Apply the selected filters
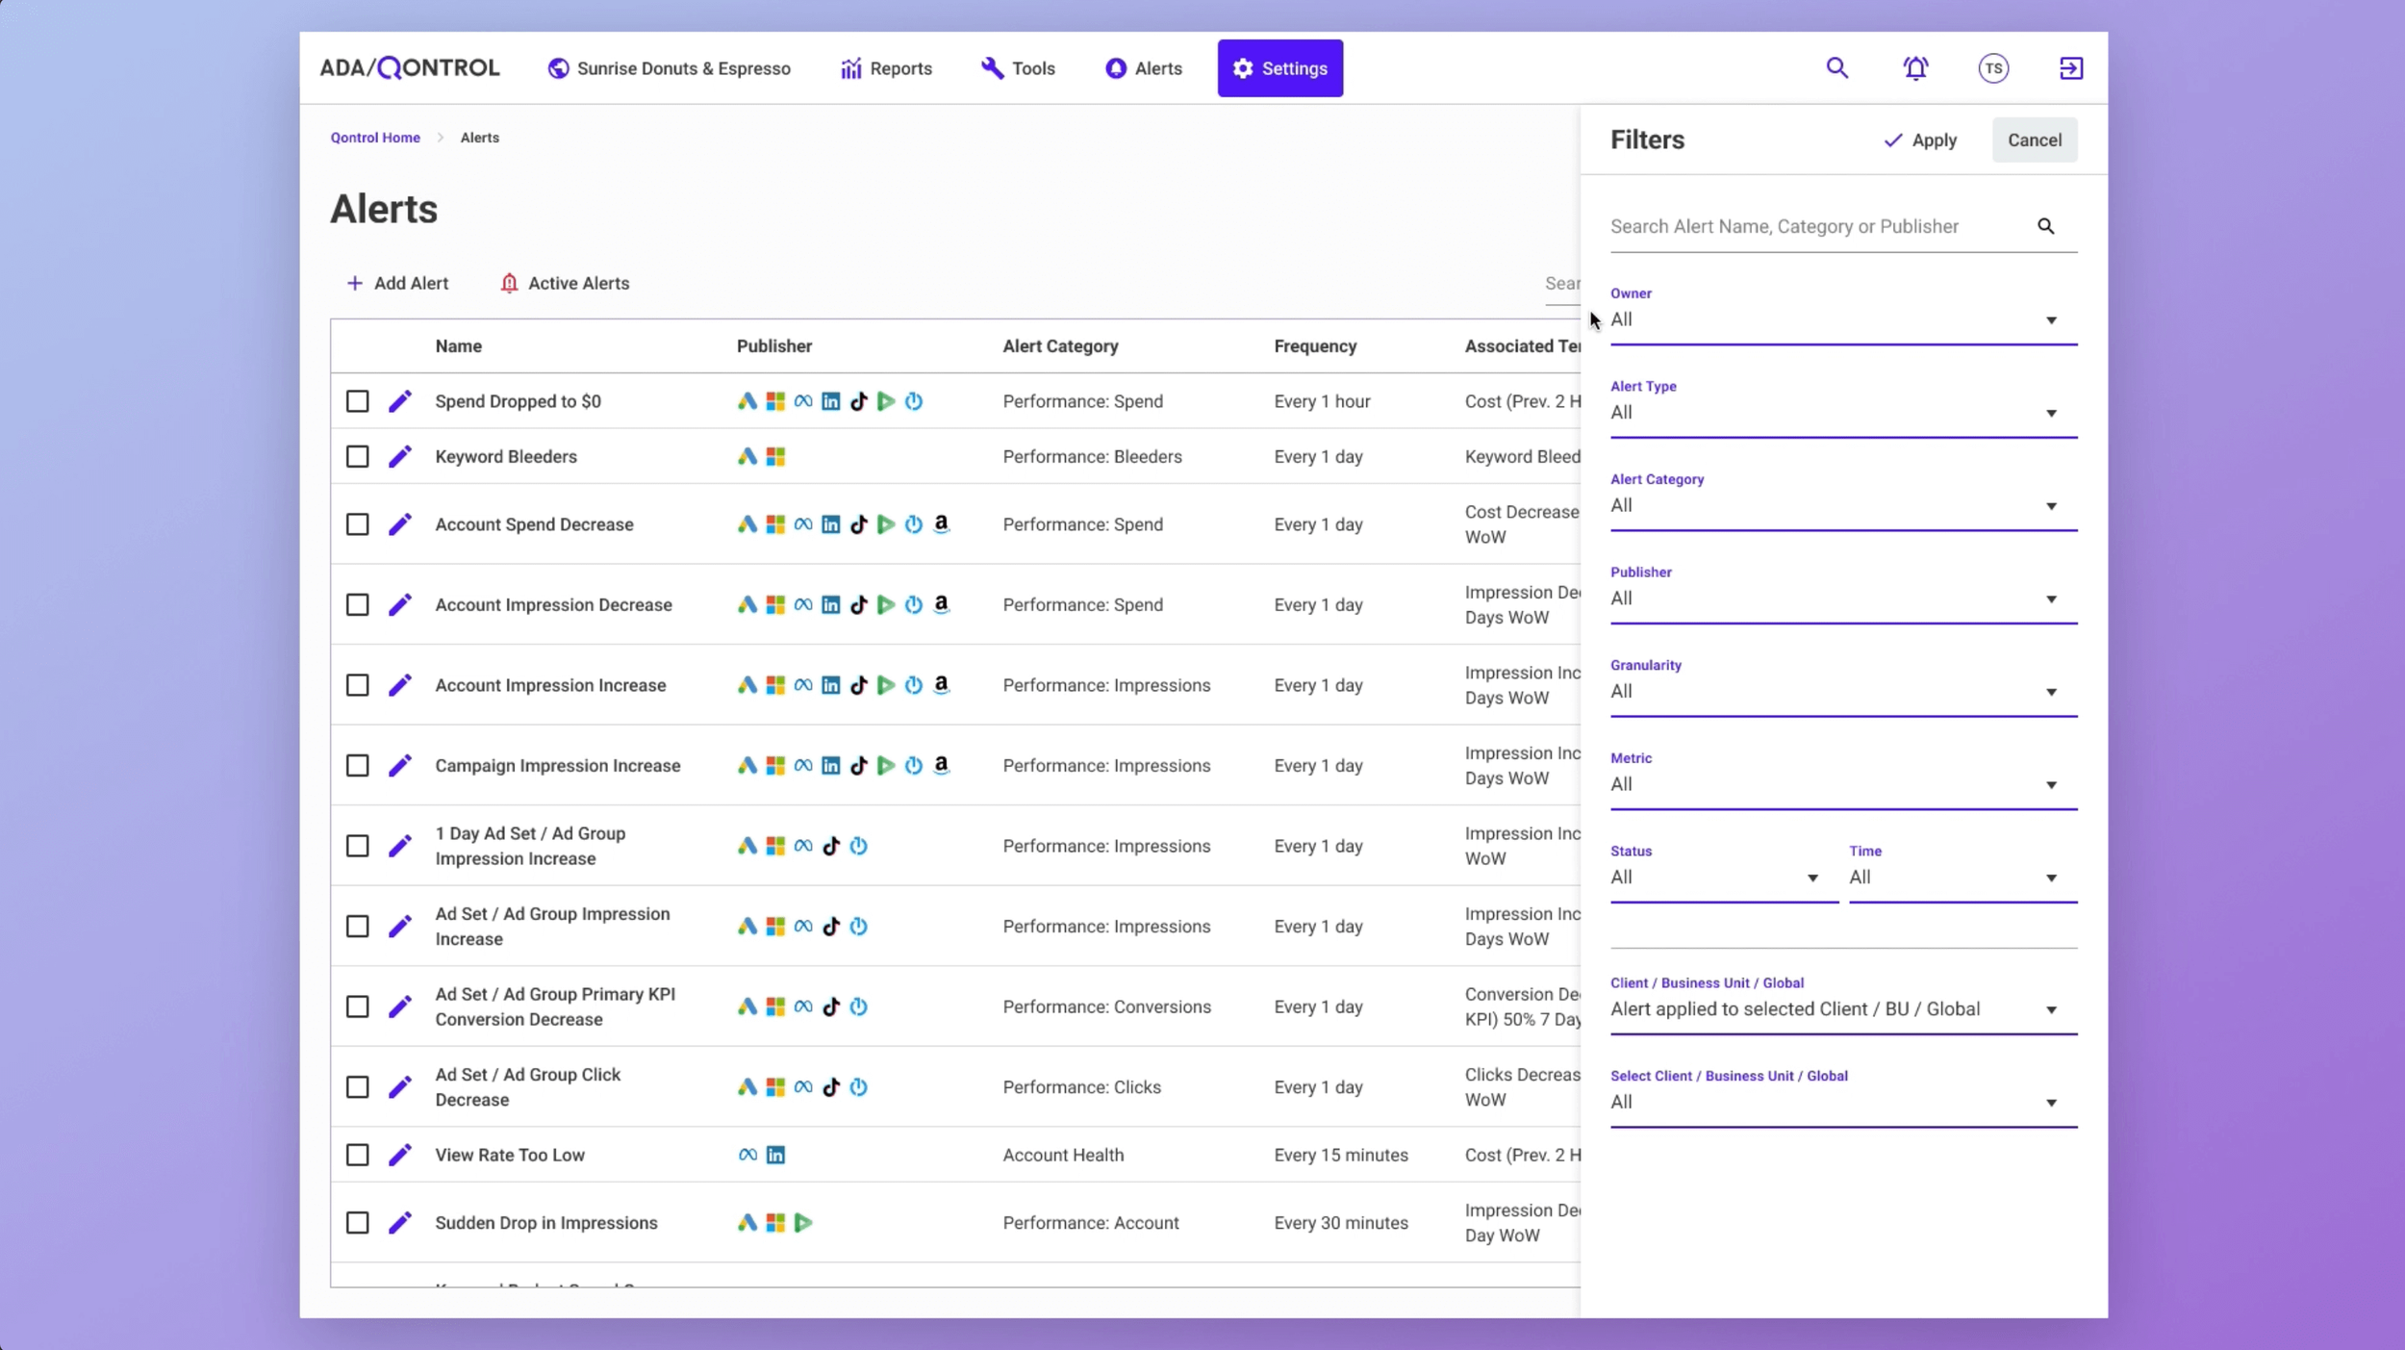Screen dimensions: 2405x1350 click(x=1920, y=140)
